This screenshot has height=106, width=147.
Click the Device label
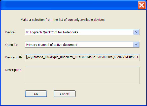point(10,32)
